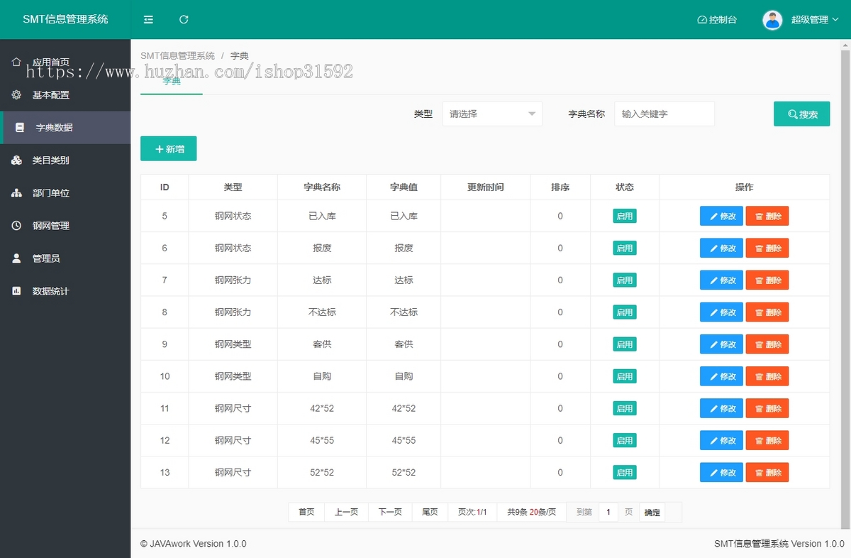Edit the 不达标 row ID 8
This screenshot has height=558, width=851.
pyautogui.click(x=721, y=312)
